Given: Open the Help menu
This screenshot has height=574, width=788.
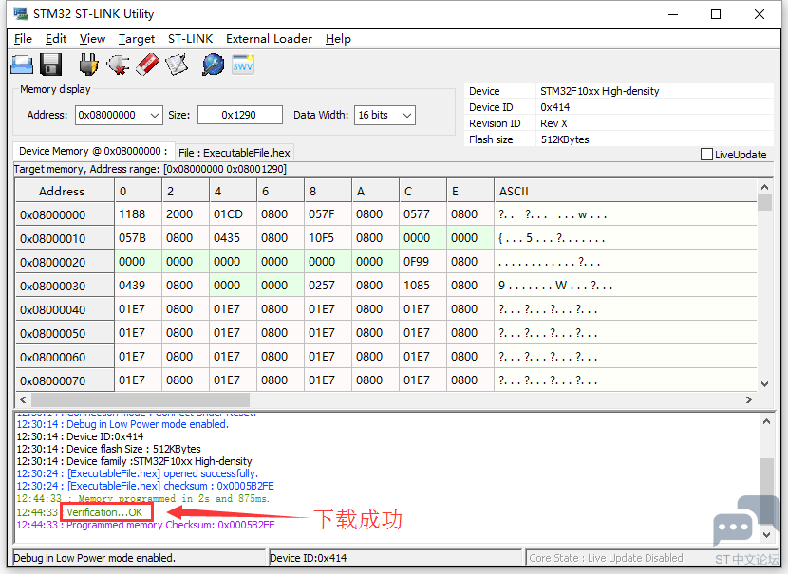Looking at the screenshot, I should (x=338, y=39).
